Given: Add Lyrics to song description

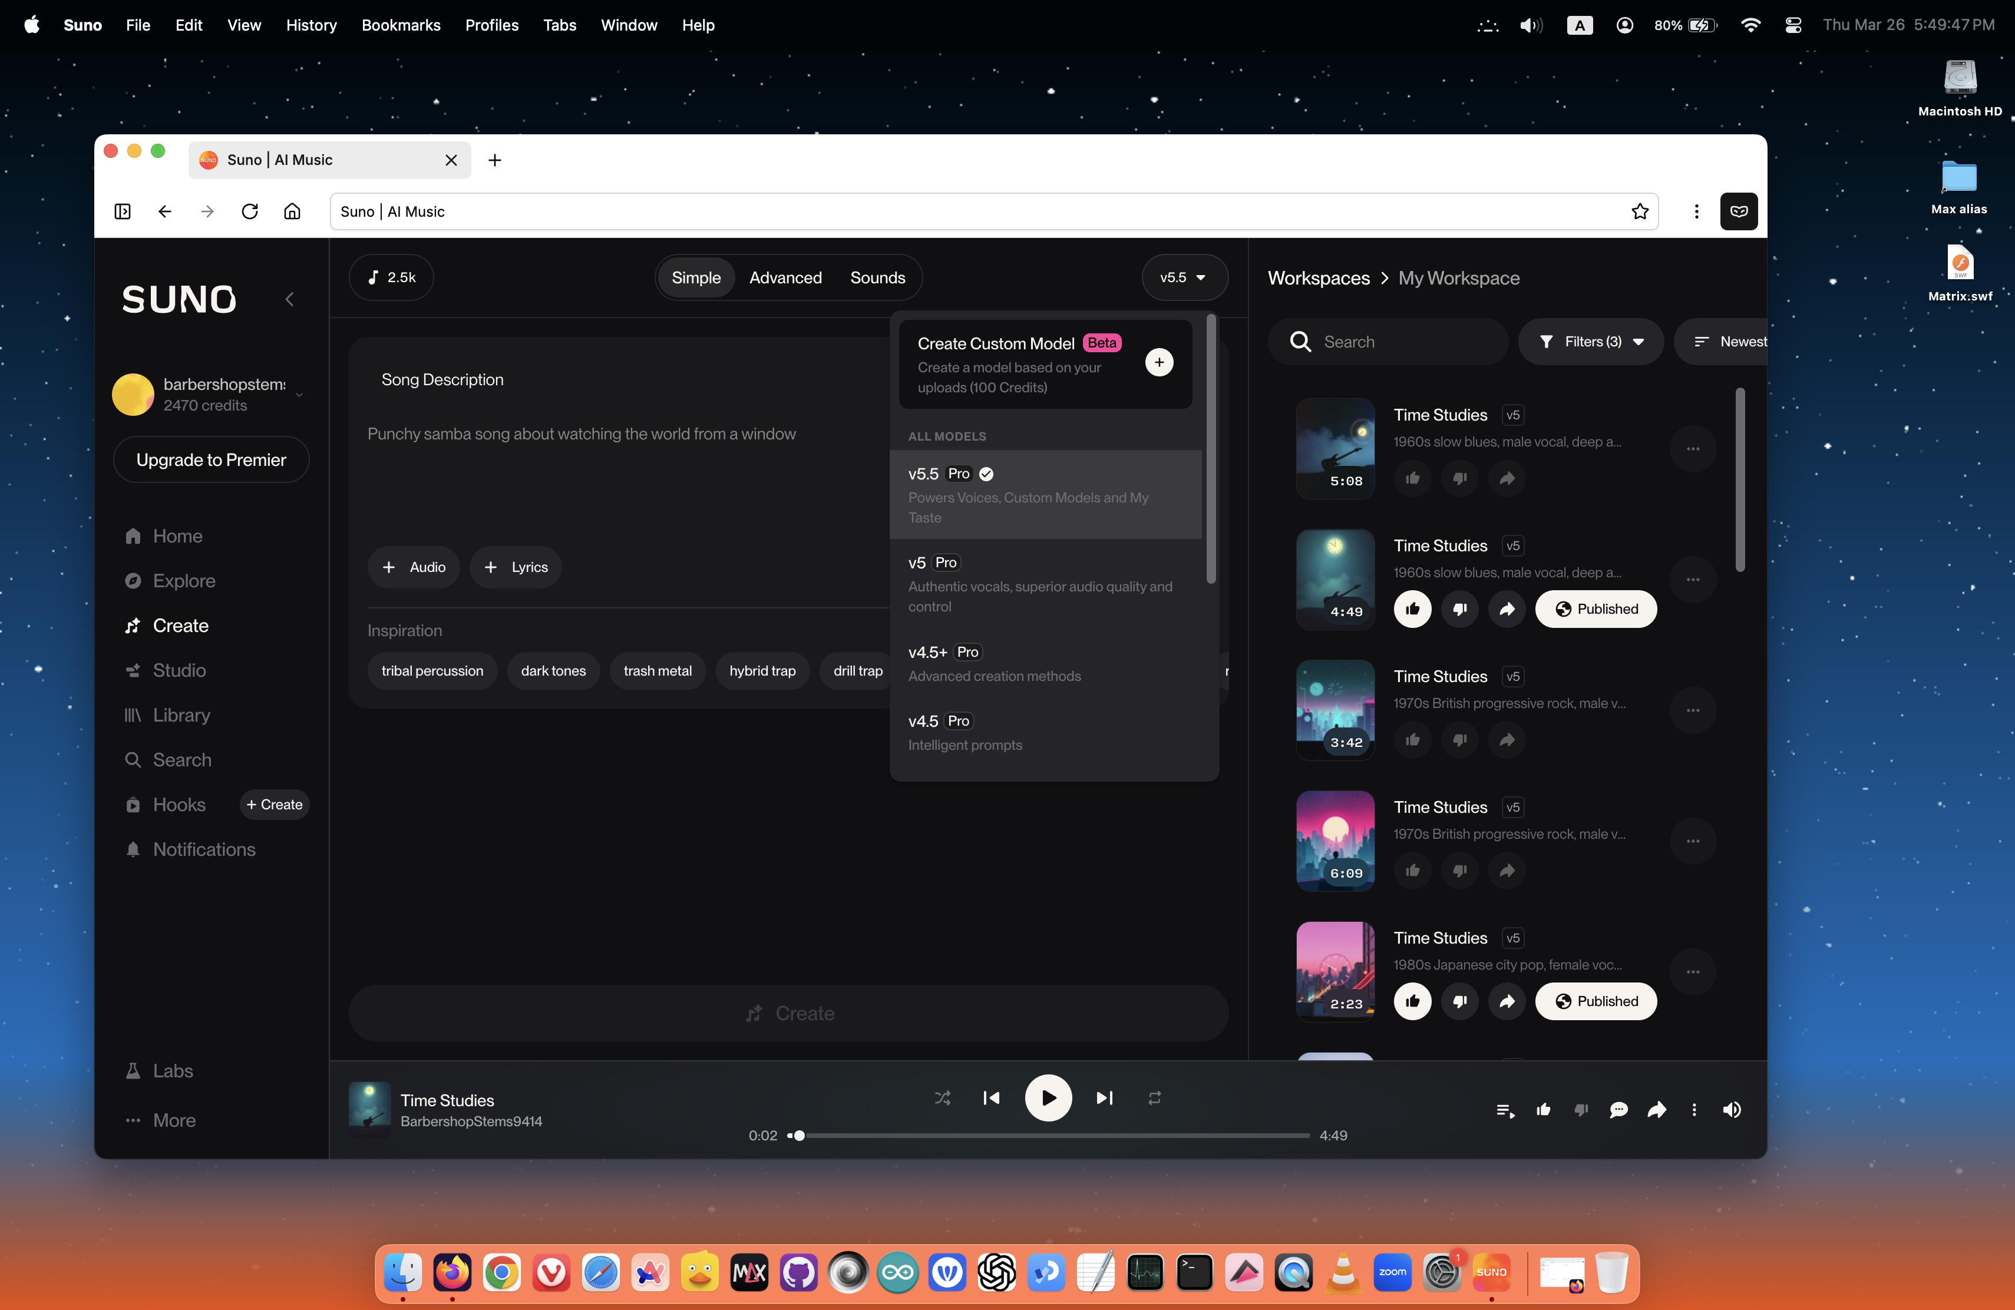Looking at the screenshot, I should point(515,567).
